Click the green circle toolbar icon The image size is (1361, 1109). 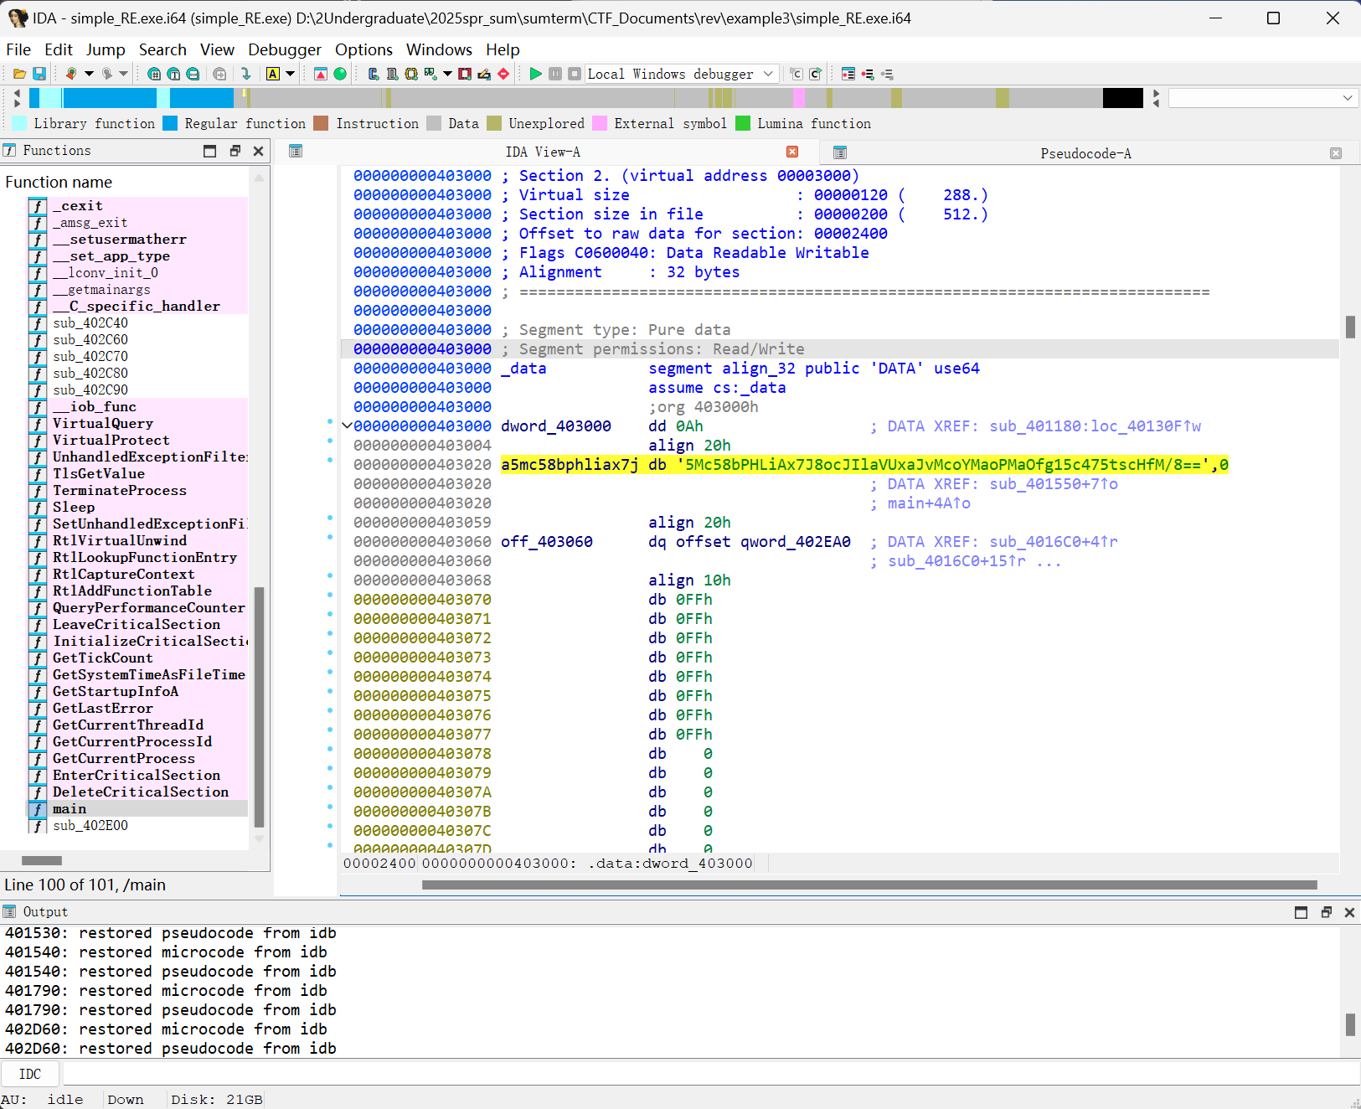340,74
